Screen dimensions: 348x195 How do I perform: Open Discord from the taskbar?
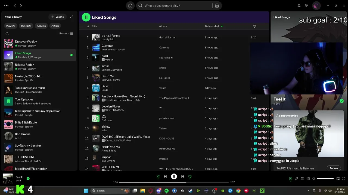[x=159, y=191]
